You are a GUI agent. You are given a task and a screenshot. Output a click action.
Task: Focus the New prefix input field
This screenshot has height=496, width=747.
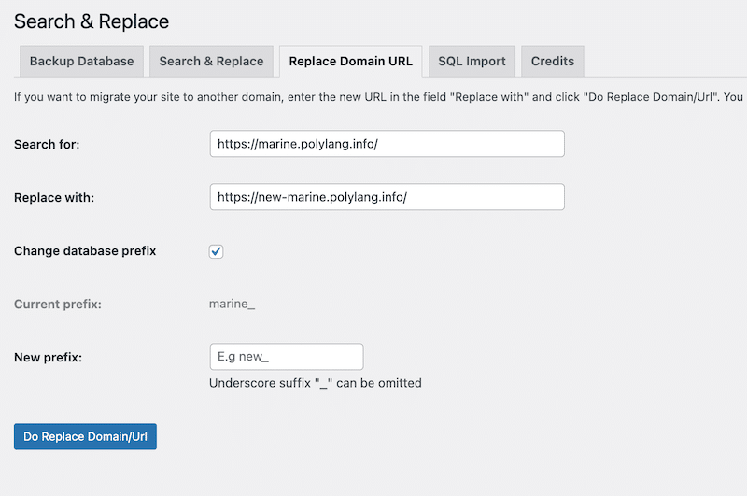pos(287,357)
